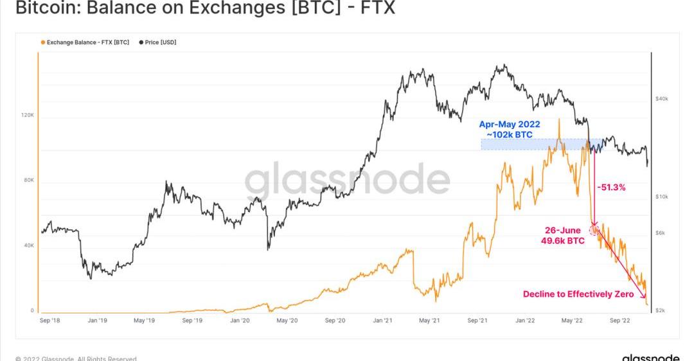The height and width of the screenshot is (361, 694).
Task: Click the Sep '18 x-axis label
Action: (x=49, y=320)
